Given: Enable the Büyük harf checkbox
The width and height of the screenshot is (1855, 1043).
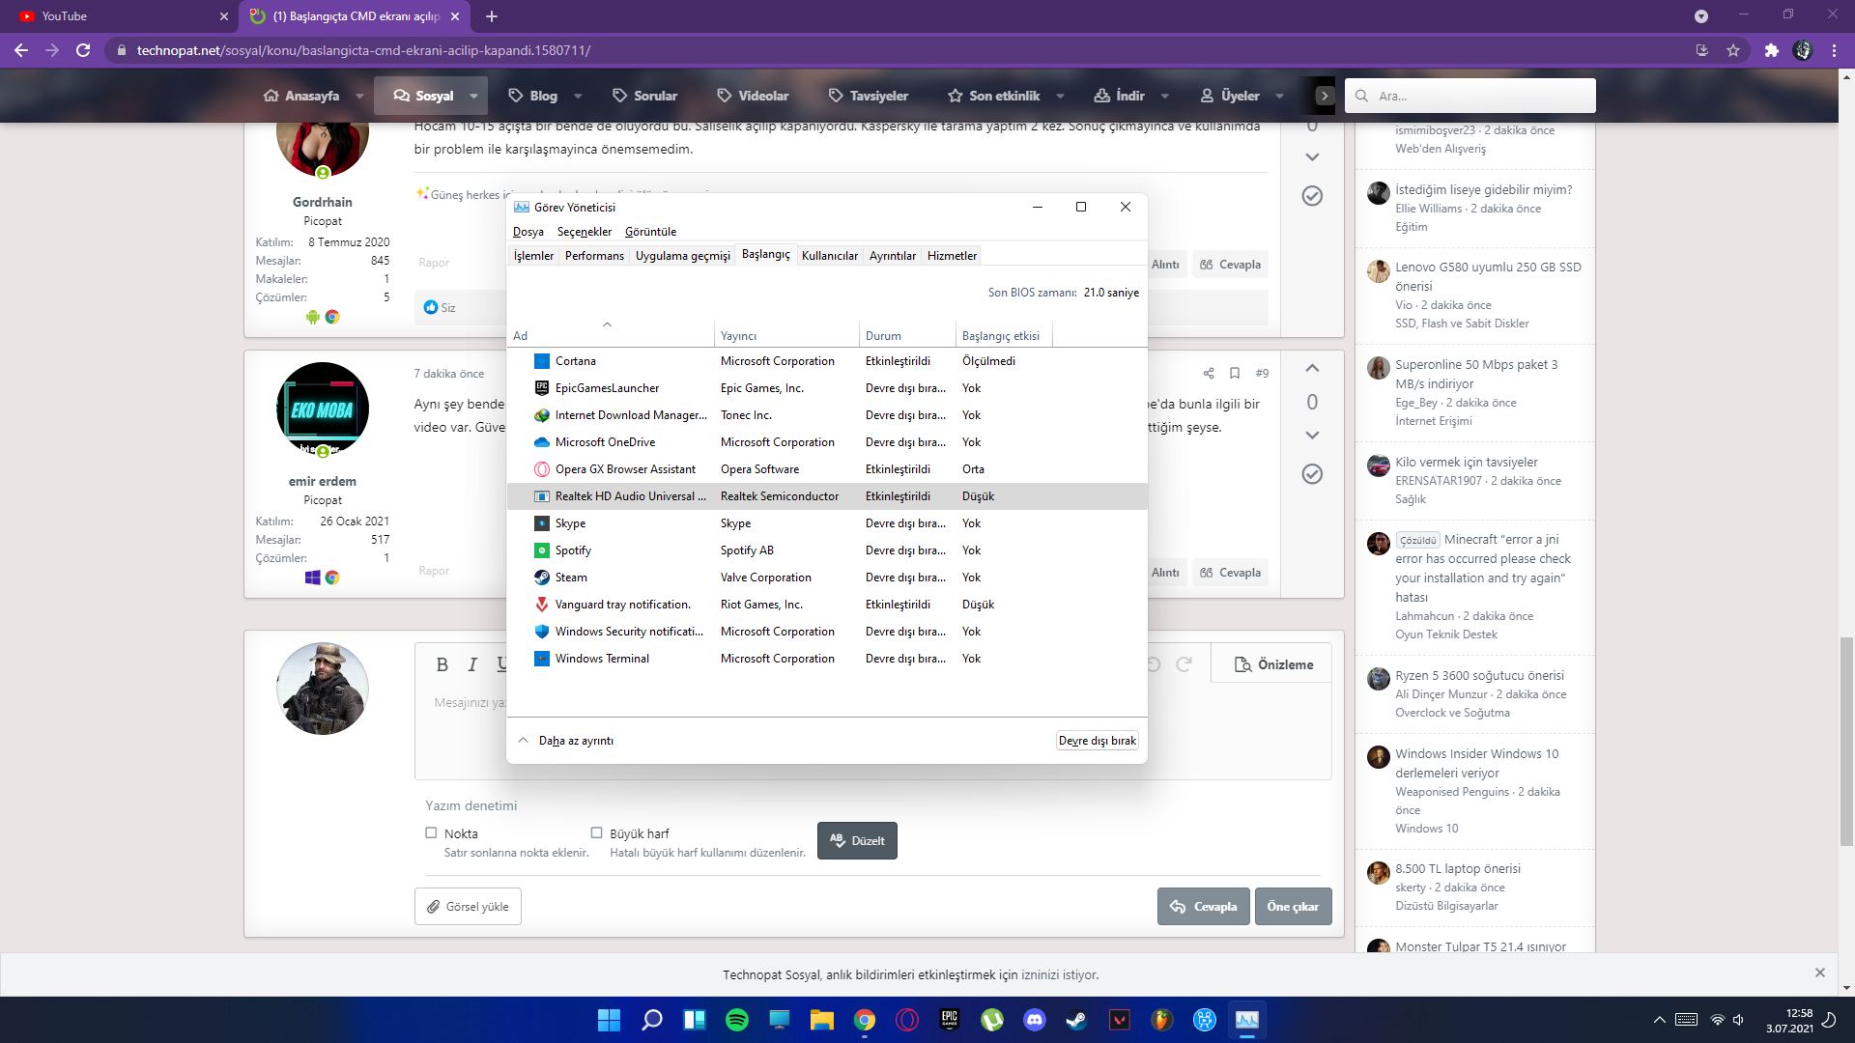Looking at the screenshot, I should 596,833.
